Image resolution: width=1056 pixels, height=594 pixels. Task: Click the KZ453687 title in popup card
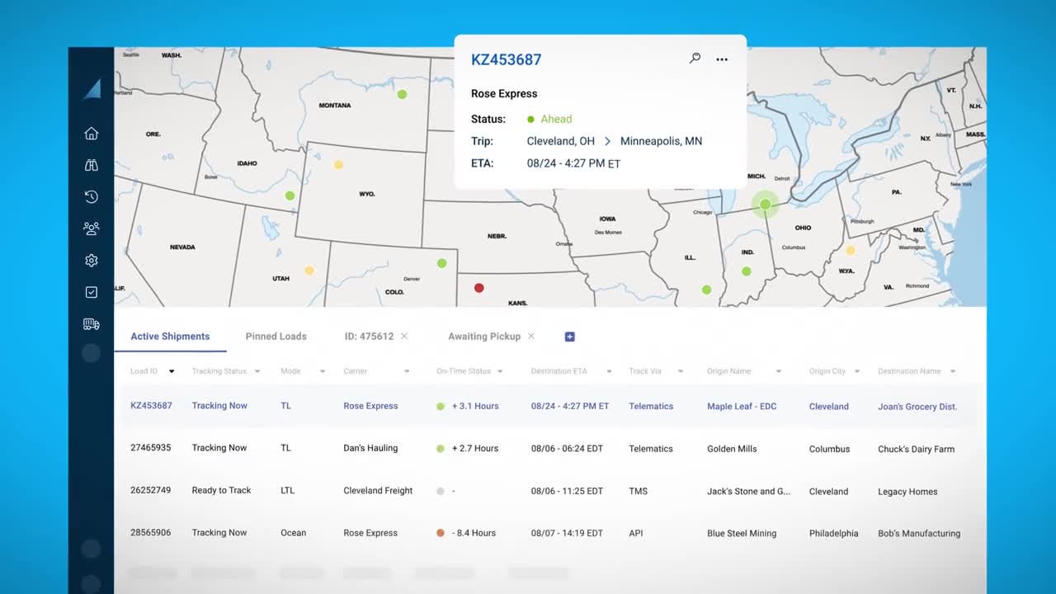(x=506, y=59)
